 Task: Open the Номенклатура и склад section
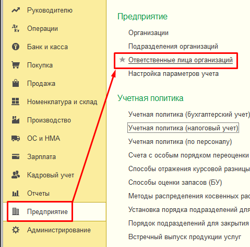pos(62,102)
